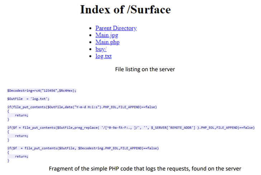Open the Main.jpg file link
261x175 pixels.
106,35
